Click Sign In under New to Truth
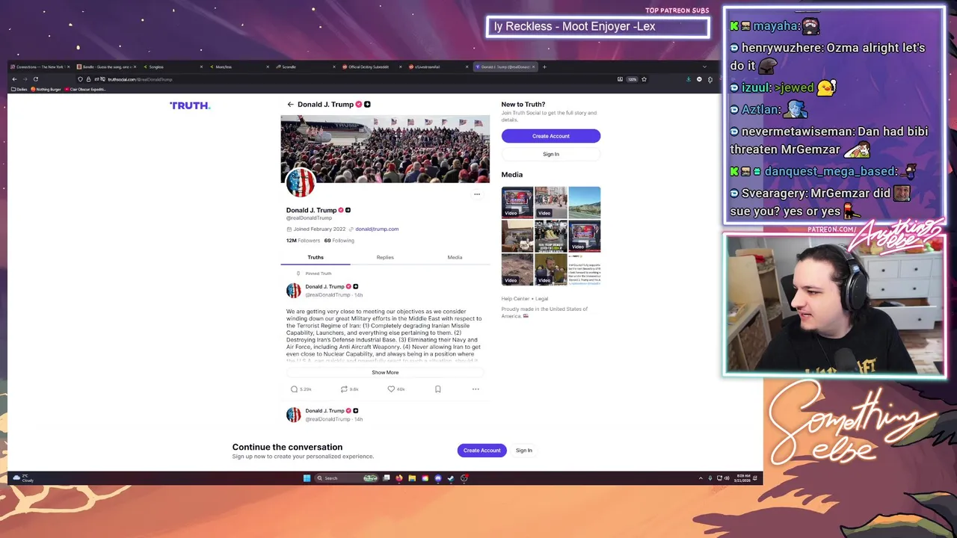Image resolution: width=957 pixels, height=538 pixels. [551, 154]
